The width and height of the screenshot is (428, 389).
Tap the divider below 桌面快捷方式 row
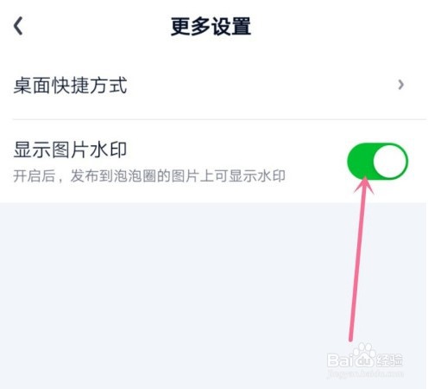click(x=219, y=119)
